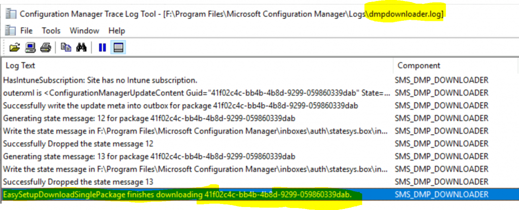This screenshot has width=519, height=210.
Task: Toggle the show details pane icon
Action: pos(118,48)
